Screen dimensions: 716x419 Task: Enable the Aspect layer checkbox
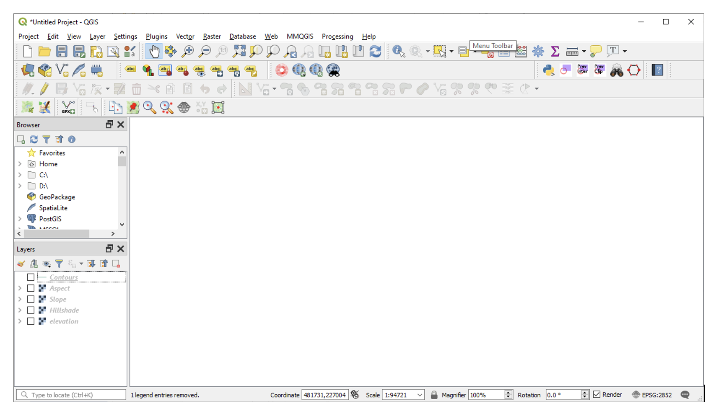point(31,288)
